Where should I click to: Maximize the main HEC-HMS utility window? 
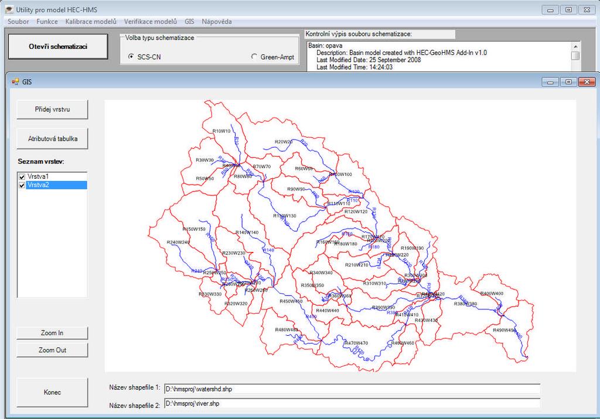coord(568,10)
